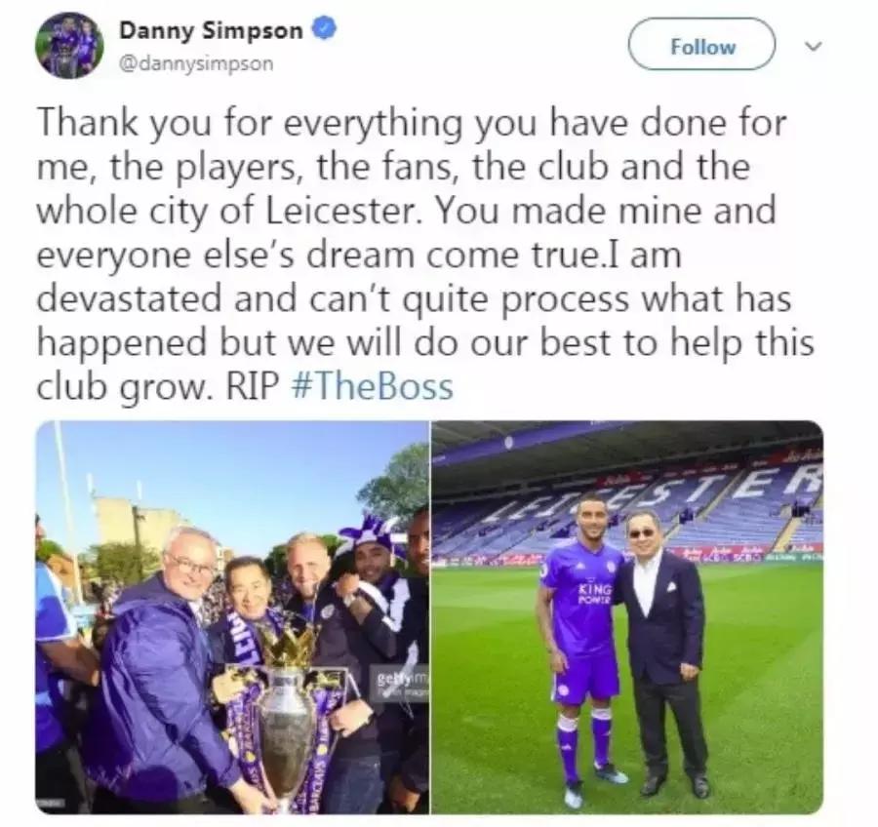Click the Getty Images watermark on photo
Viewport: 878px width, 827px height.
402,684
